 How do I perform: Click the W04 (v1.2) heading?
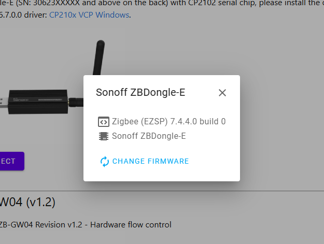point(27,202)
